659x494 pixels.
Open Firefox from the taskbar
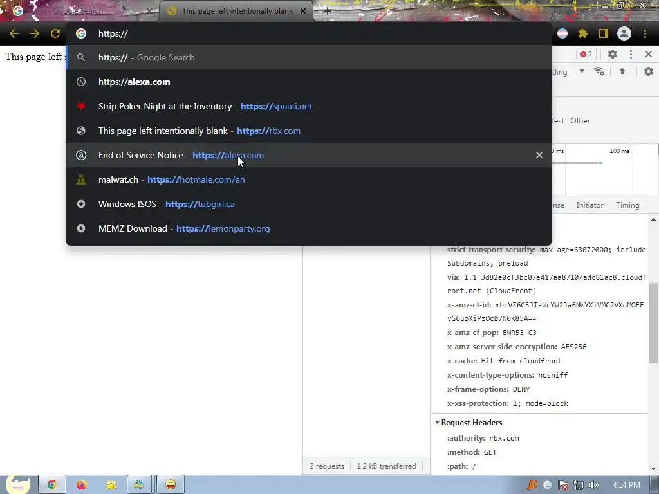pos(81,485)
